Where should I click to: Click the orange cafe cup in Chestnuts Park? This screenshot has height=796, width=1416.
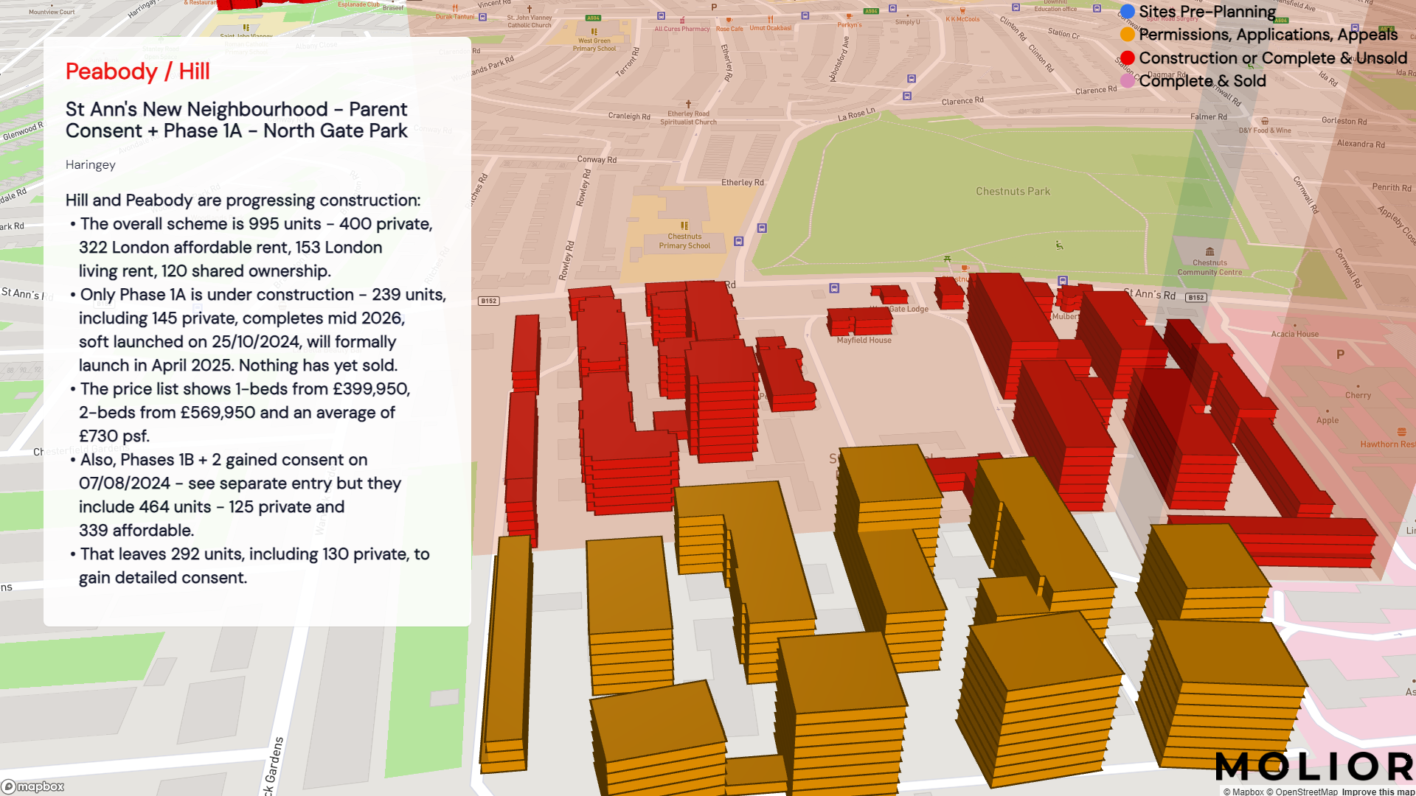point(964,268)
